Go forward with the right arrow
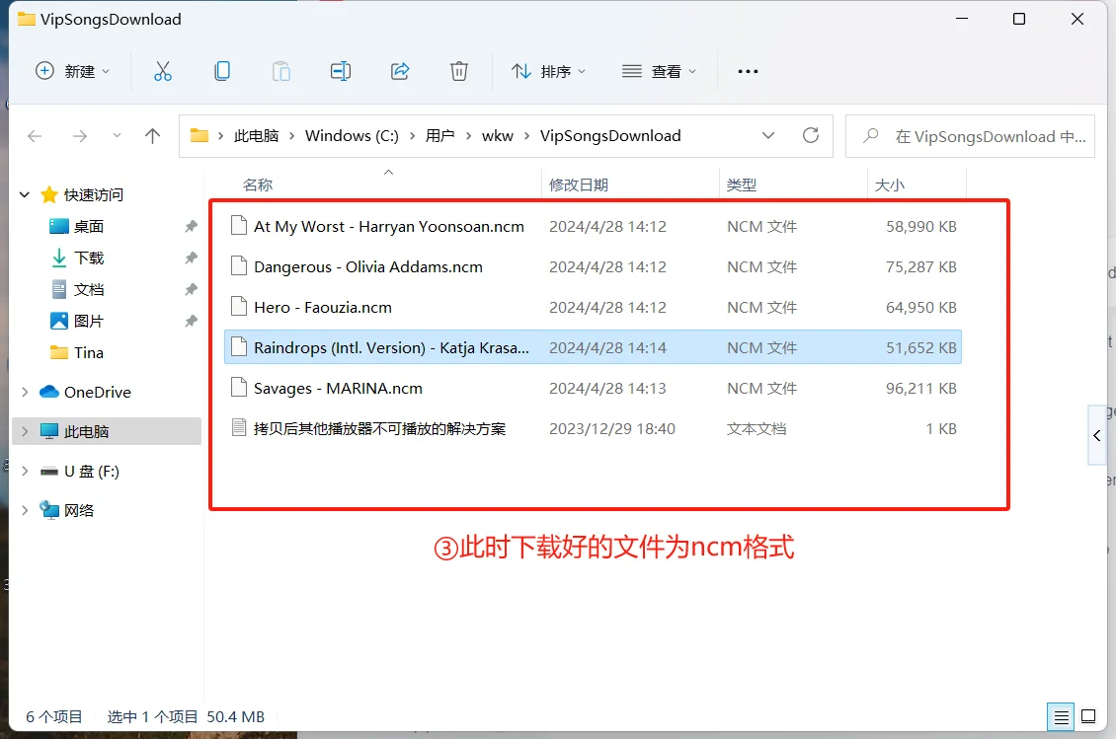 tap(80, 136)
